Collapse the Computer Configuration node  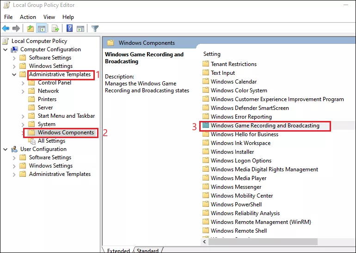pyautogui.click(x=6, y=49)
